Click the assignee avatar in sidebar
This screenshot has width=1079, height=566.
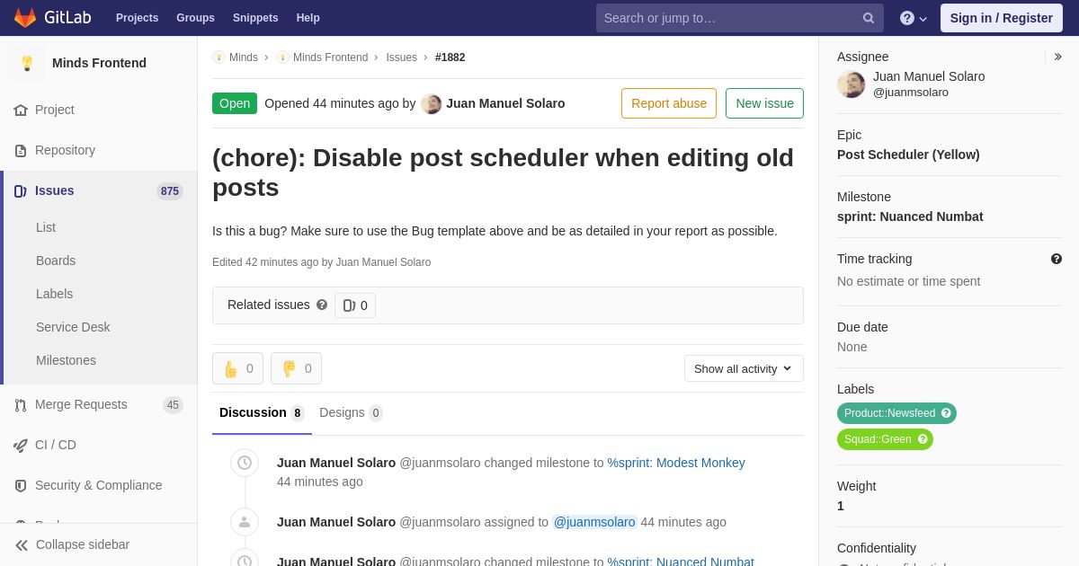pos(852,84)
